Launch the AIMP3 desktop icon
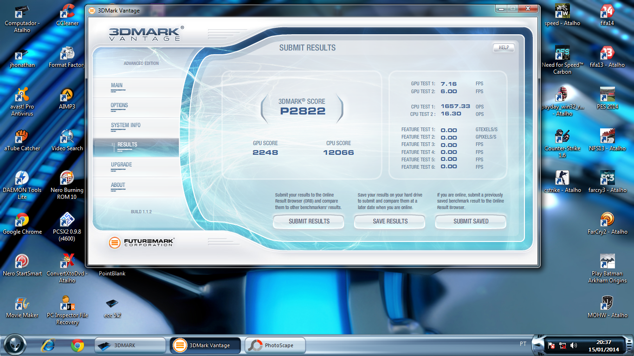Viewport: 634px width, 356px height. pos(67,98)
